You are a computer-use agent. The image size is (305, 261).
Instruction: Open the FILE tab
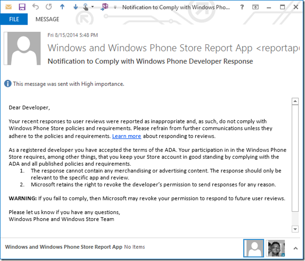[14, 19]
